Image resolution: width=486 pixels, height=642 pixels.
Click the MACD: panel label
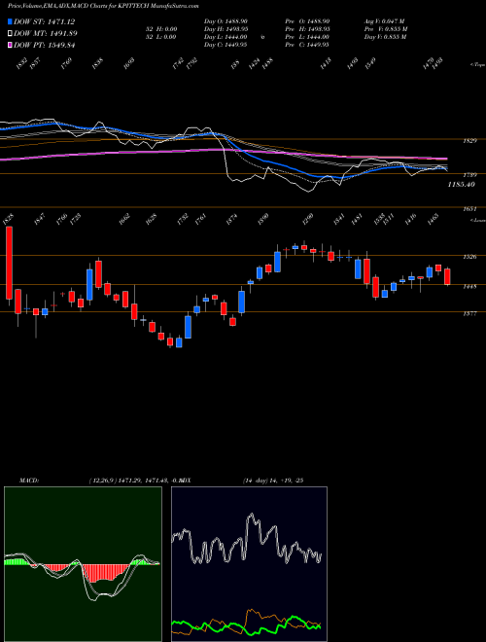click(29, 481)
